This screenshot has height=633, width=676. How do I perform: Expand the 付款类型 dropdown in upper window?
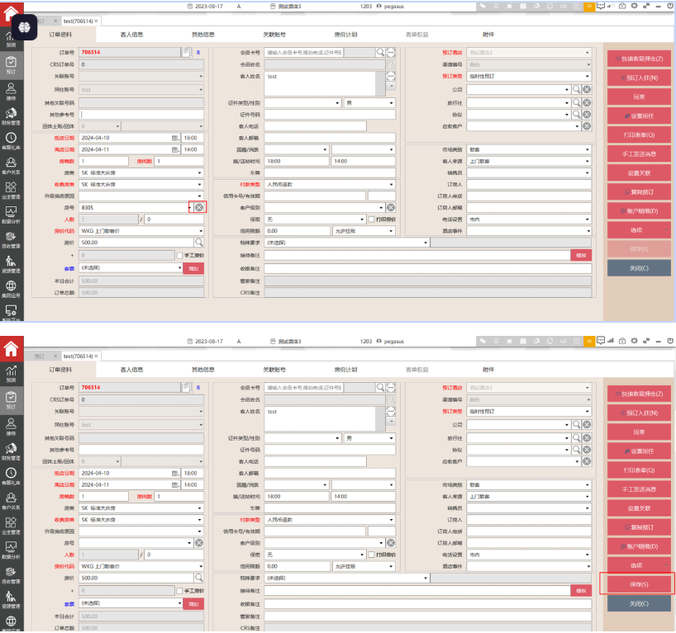[x=392, y=184]
